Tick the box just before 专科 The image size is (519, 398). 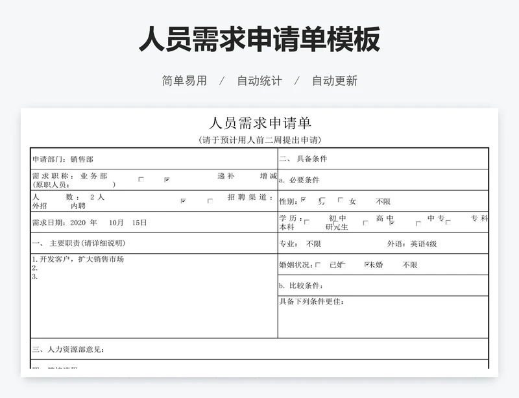[x=448, y=222]
